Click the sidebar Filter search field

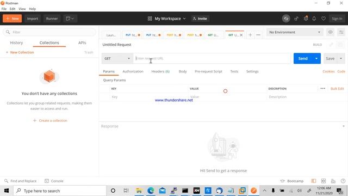tap(49, 32)
